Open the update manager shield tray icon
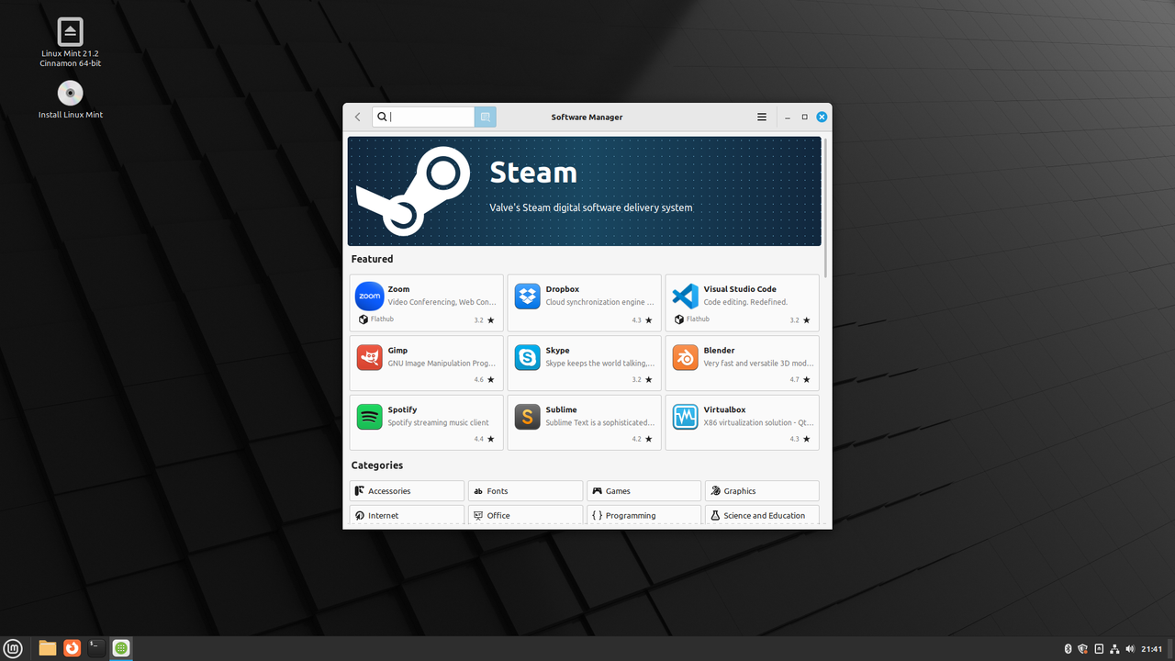This screenshot has width=1175, height=661. click(x=1083, y=649)
